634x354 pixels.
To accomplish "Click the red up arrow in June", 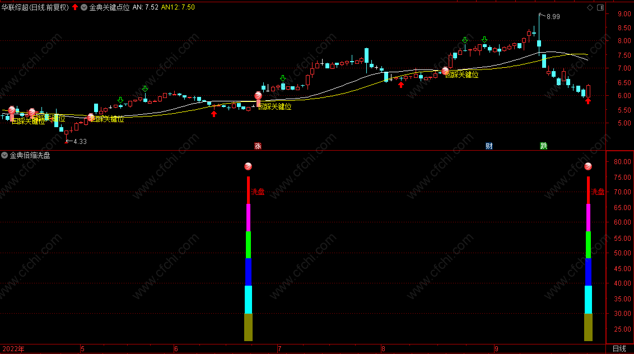I will click(x=214, y=114).
